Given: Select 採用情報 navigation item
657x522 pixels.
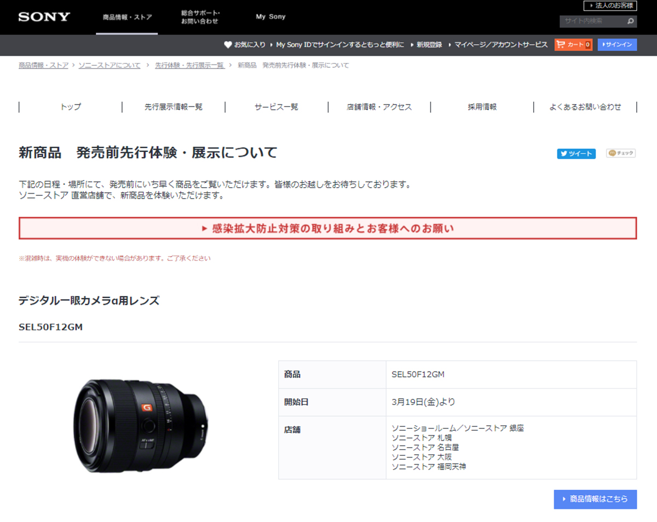Looking at the screenshot, I should click(x=482, y=107).
